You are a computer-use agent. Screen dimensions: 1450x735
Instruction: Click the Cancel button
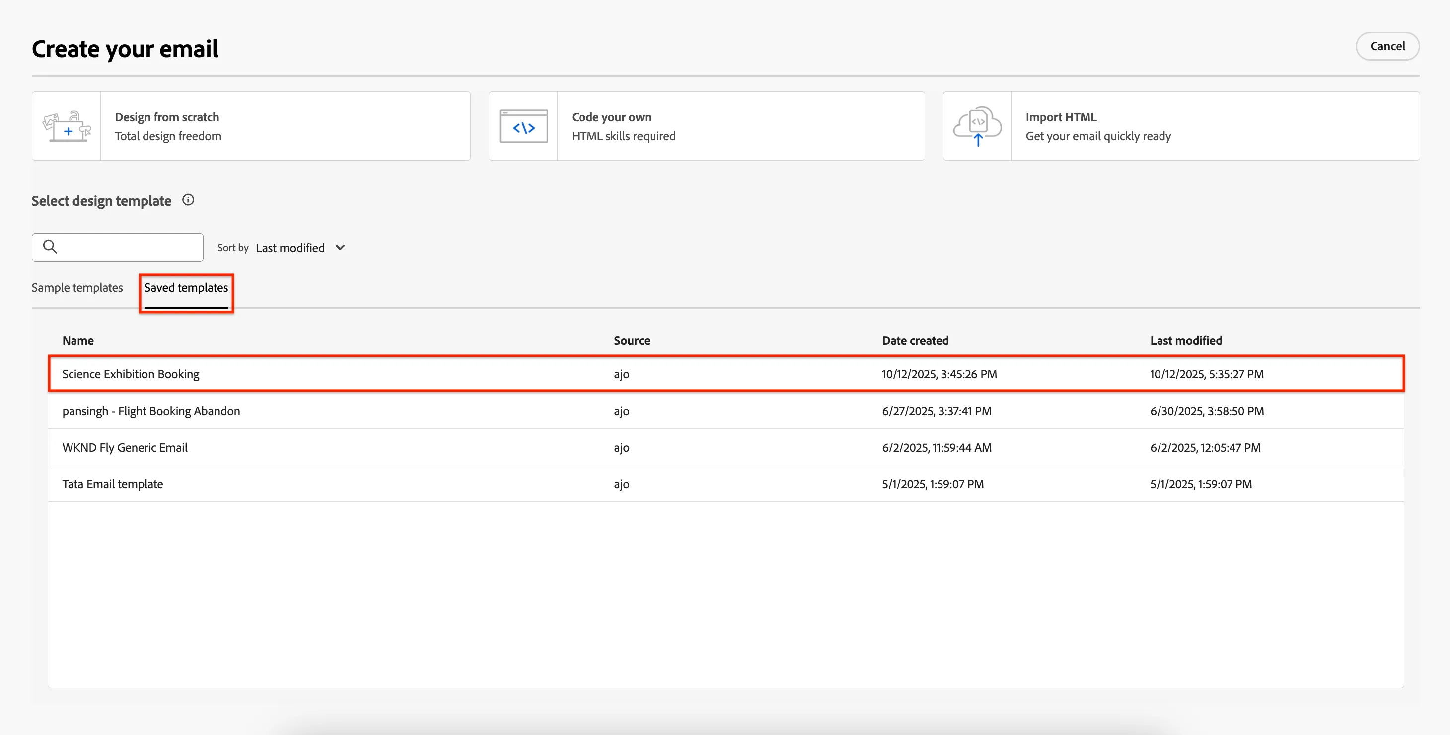click(x=1387, y=46)
